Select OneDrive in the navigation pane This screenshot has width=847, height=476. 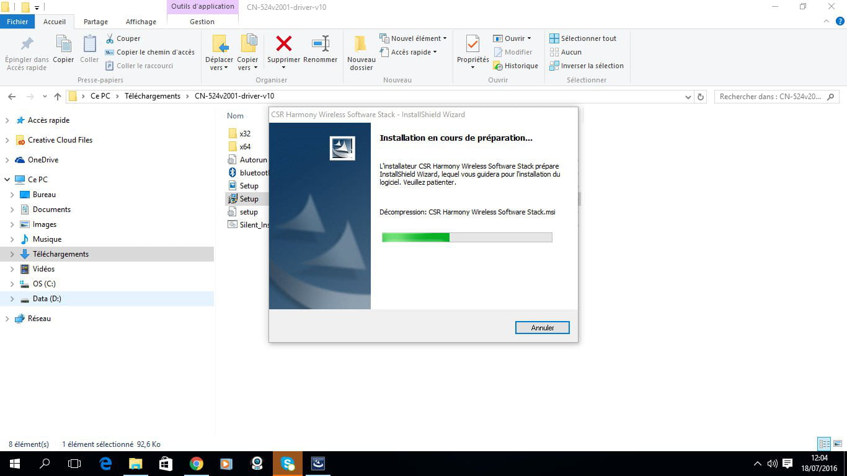pyautogui.click(x=43, y=160)
